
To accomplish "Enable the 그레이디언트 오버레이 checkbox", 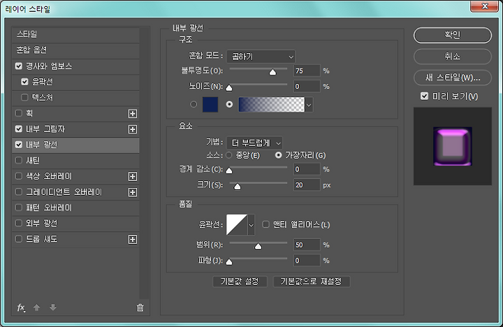I will (x=19, y=192).
